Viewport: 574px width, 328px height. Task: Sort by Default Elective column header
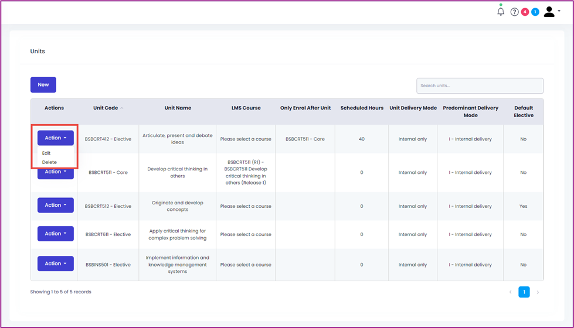click(524, 111)
